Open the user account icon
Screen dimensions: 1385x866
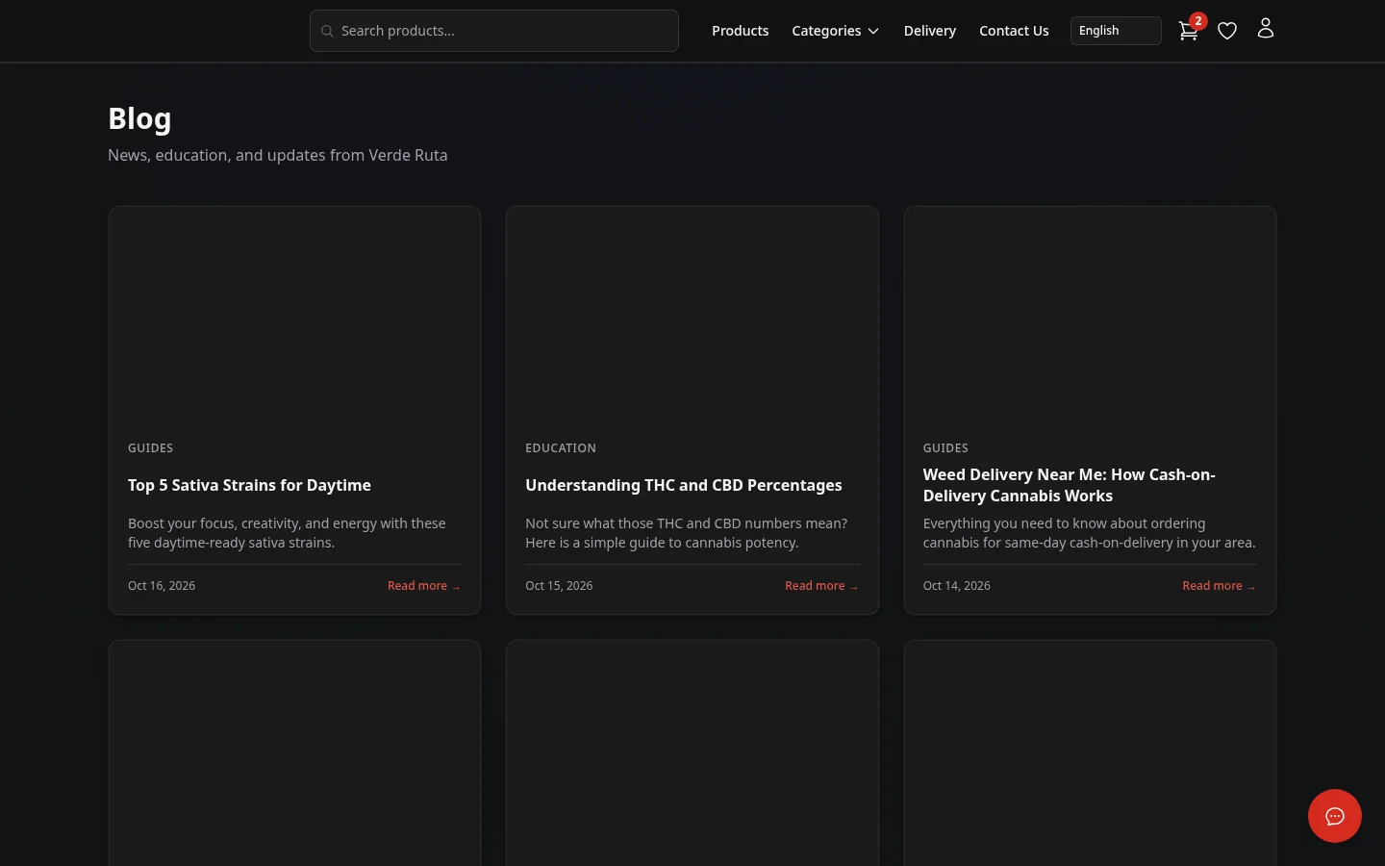tap(1266, 29)
